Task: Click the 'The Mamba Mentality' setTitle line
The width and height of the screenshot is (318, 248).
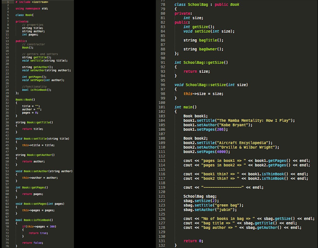Action: [x=239, y=120]
